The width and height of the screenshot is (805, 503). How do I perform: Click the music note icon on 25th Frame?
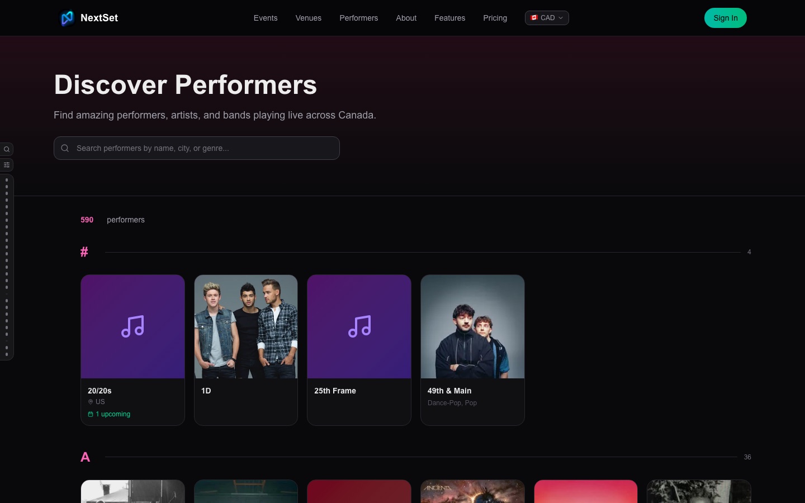tap(359, 326)
